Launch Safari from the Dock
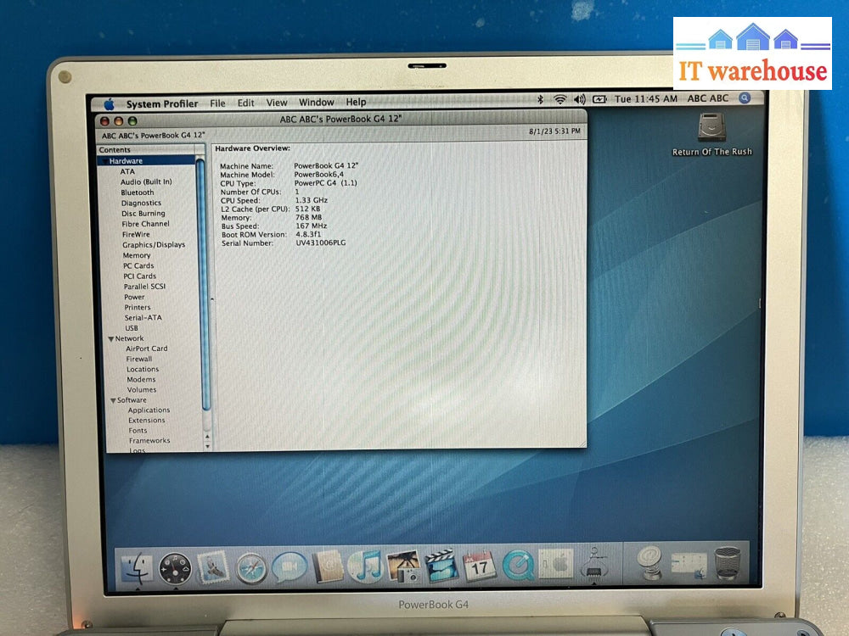The image size is (849, 636). pos(251,566)
